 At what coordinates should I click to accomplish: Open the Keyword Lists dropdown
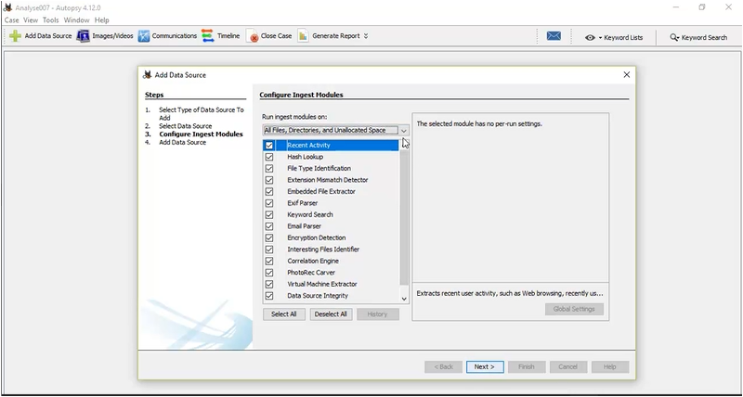point(615,37)
